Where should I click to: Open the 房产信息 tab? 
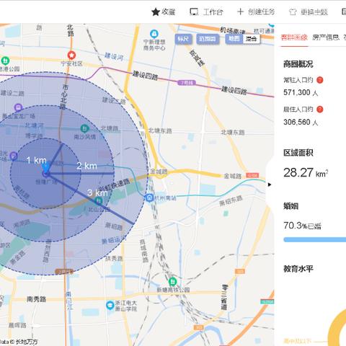(x=326, y=37)
